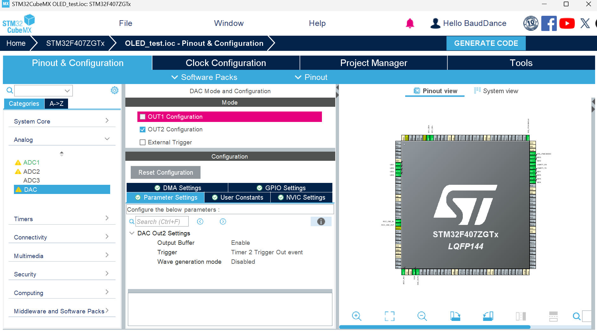Open the YouTube link icon
597x332 pixels.
pyautogui.click(x=567, y=23)
